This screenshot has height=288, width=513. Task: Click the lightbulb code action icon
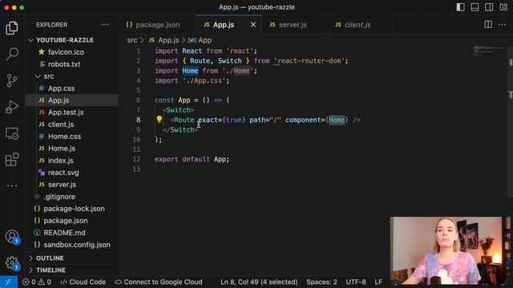tap(159, 119)
